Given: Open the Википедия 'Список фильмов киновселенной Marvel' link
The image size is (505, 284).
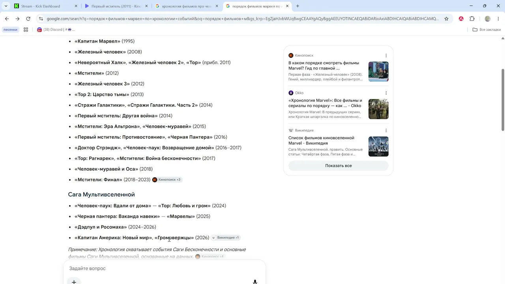Looking at the screenshot, I should (x=321, y=140).
